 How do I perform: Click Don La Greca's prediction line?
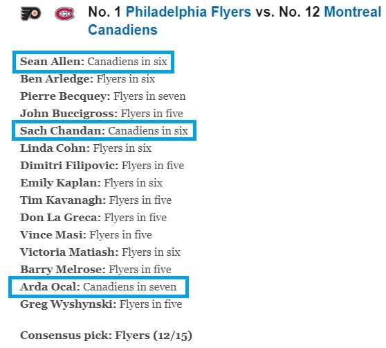(93, 218)
